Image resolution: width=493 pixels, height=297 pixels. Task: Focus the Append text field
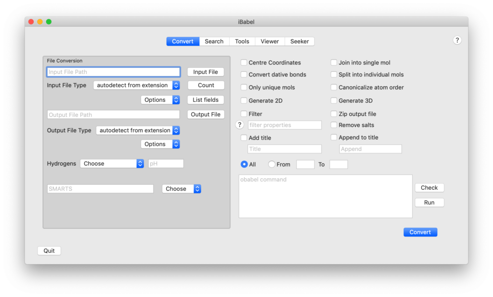tap(370, 149)
